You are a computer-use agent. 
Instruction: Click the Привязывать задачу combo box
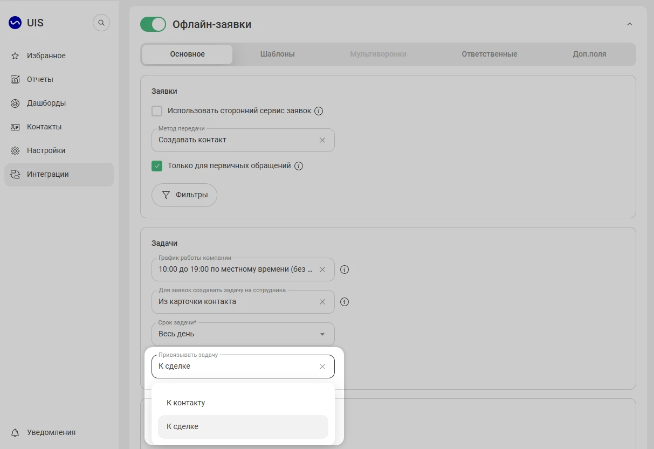tap(243, 367)
